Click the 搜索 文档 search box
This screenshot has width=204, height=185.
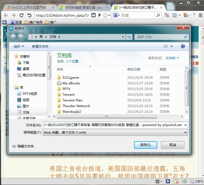click(161, 37)
